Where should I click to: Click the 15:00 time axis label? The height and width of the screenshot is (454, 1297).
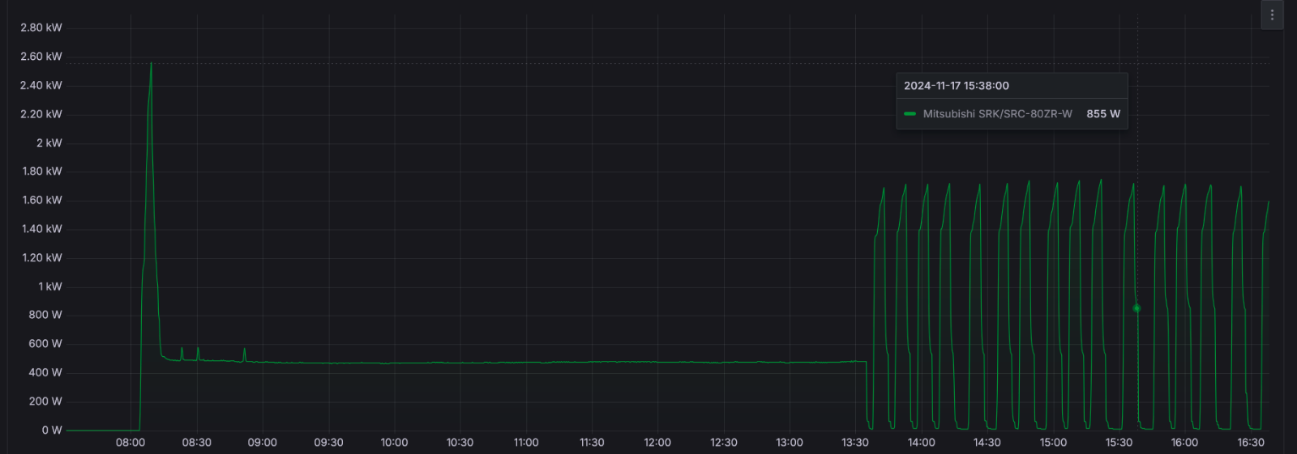pyautogui.click(x=1053, y=443)
